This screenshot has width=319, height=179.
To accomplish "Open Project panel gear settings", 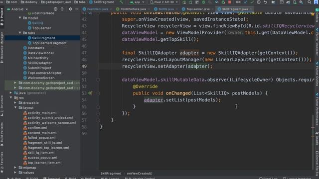I will point(70,9).
